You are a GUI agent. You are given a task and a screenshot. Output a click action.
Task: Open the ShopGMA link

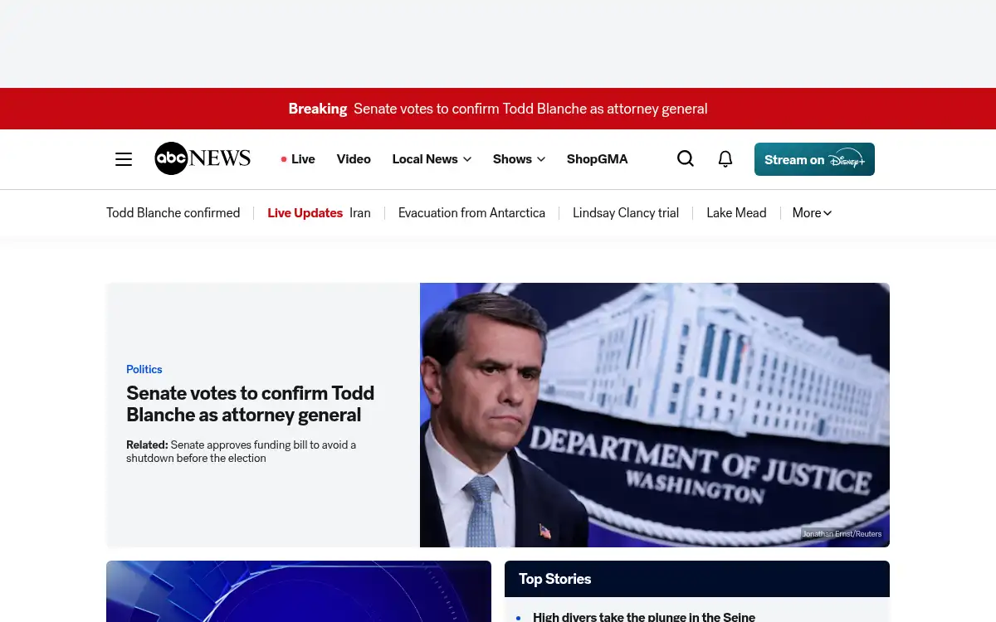(598, 159)
